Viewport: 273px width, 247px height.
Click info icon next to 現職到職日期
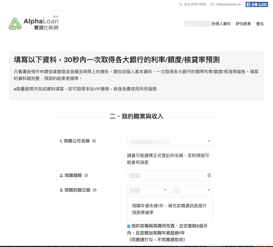point(95,190)
